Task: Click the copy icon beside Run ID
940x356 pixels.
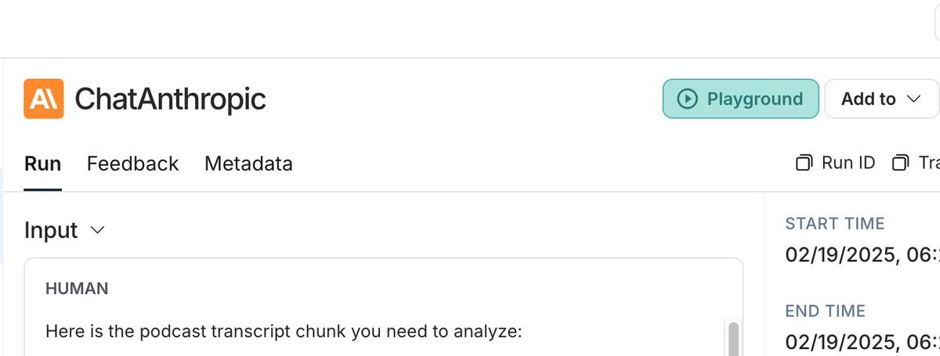Action: tap(804, 164)
